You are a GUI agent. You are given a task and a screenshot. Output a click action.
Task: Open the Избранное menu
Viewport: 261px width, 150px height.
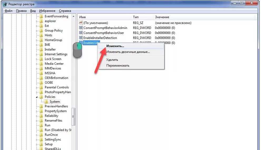pyautogui.click(x=47, y=11)
